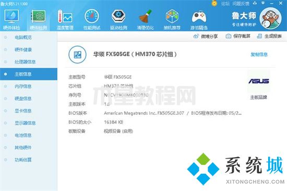Click the gold medal icon in title bar
287x191 pixels.
[x=214, y=3]
